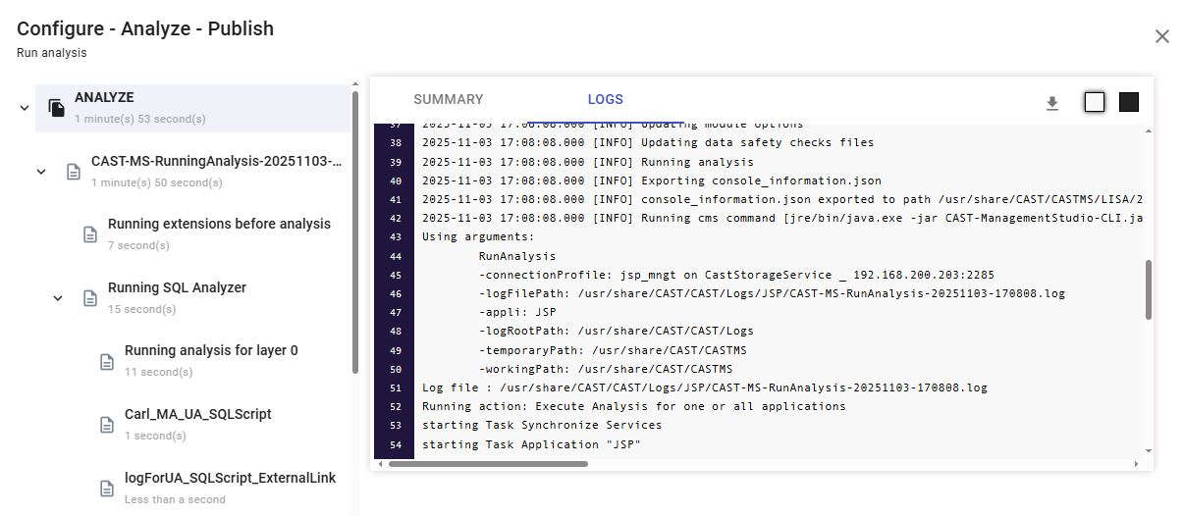Click the Carl_MA_UA_SQLScript document icon
1183x516 pixels.
[x=107, y=425]
